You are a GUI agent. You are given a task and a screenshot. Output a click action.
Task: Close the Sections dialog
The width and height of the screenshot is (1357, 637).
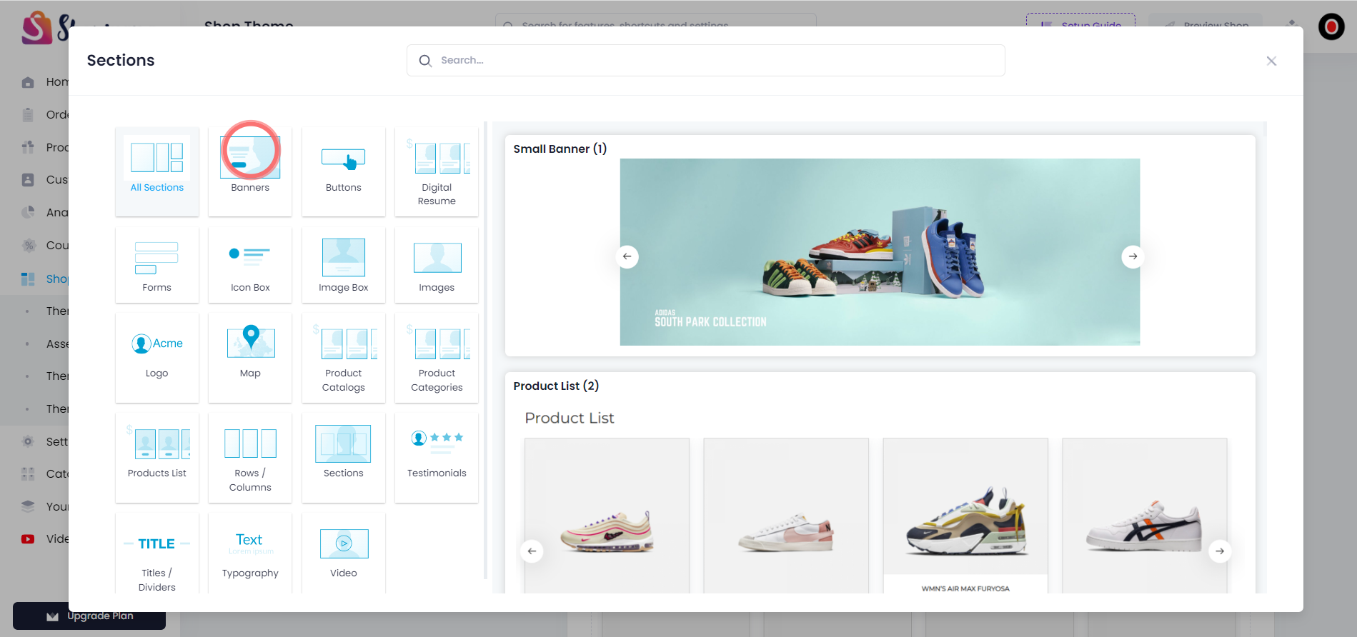1271,61
